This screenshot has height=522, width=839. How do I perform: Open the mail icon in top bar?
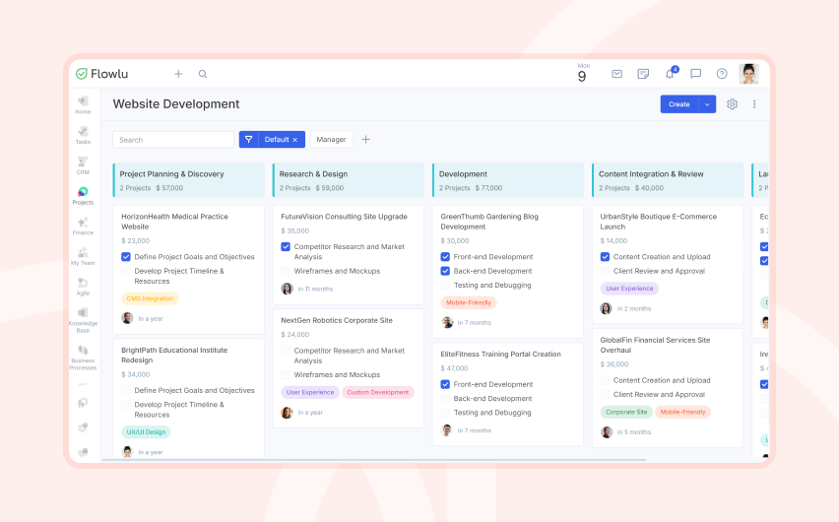(617, 74)
